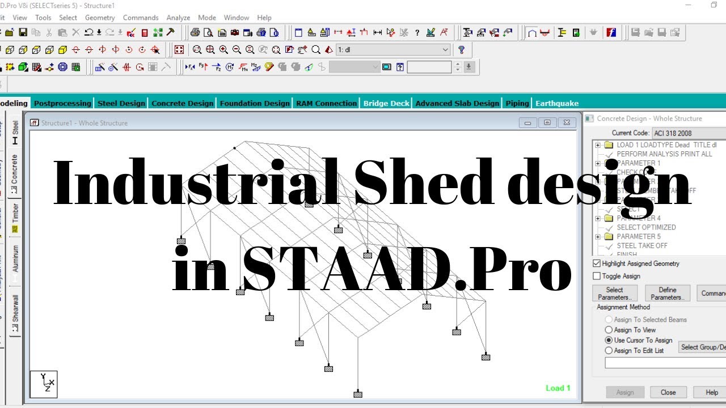Image resolution: width=726 pixels, height=408 pixels.
Task: Expand the PARAMETER 5 tree node
Action: [x=598, y=236]
